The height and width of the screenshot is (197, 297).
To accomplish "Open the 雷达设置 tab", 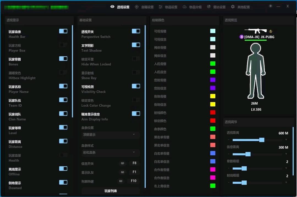I will 216,7.
